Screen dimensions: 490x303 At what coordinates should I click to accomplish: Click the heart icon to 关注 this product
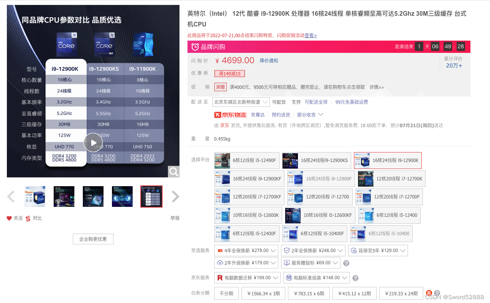click(9, 218)
